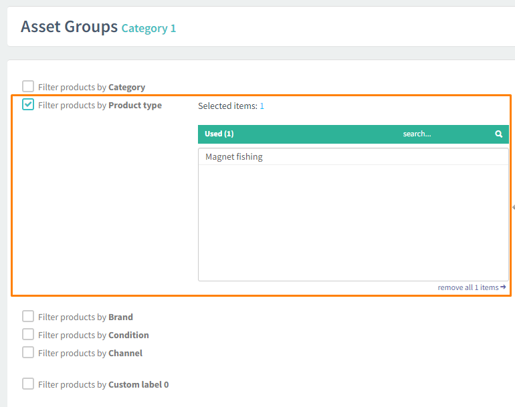
Task: Click the 'Selected items:' label text
Action: coord(227,106)
